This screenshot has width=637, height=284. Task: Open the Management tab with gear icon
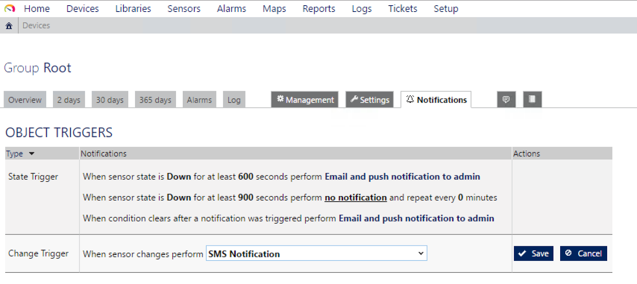tap(305, 100)
